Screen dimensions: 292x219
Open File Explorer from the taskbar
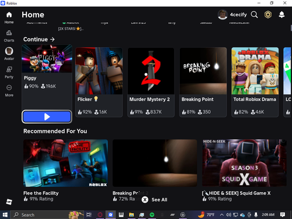coord(131,215)
